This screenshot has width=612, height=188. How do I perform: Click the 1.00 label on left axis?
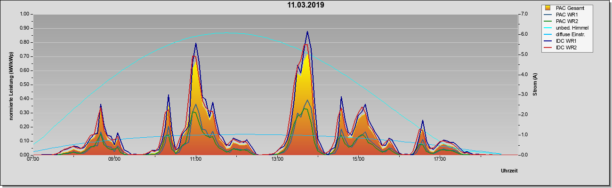24,14
